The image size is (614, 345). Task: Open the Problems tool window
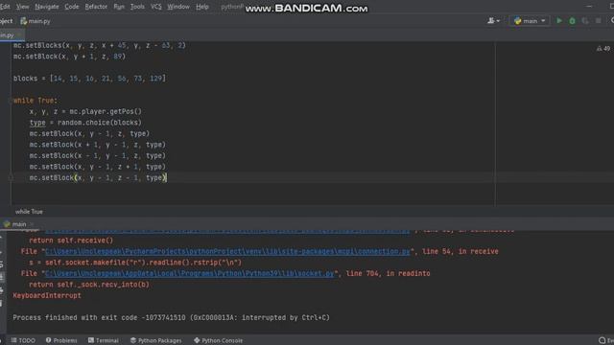61,340
